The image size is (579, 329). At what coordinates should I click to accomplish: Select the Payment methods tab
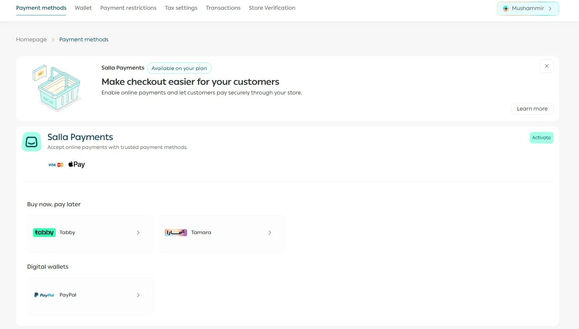(41, 8)
